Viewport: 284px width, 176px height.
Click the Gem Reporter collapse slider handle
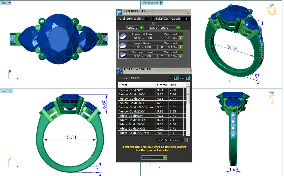pos(154,23)
